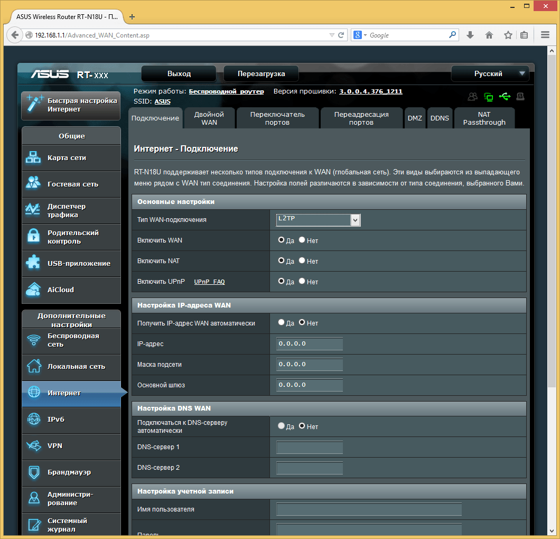This screenshot has height=539, width=560.
Task: Click the guest clients status icon
Action: [x=473, y=97]
